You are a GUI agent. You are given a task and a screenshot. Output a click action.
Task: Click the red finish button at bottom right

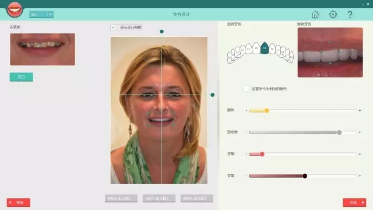click(x=354, y=202)
